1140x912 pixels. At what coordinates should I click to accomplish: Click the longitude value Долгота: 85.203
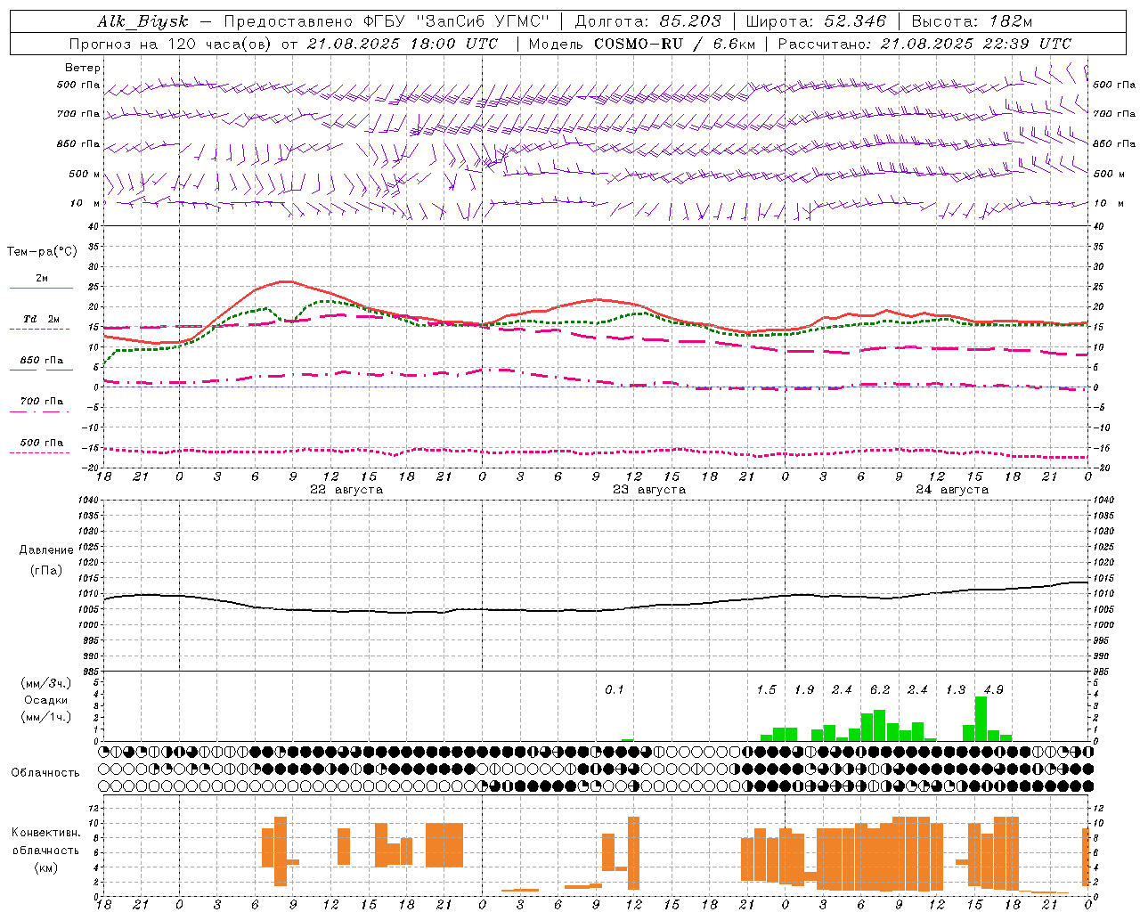click(x=647, y=21)
